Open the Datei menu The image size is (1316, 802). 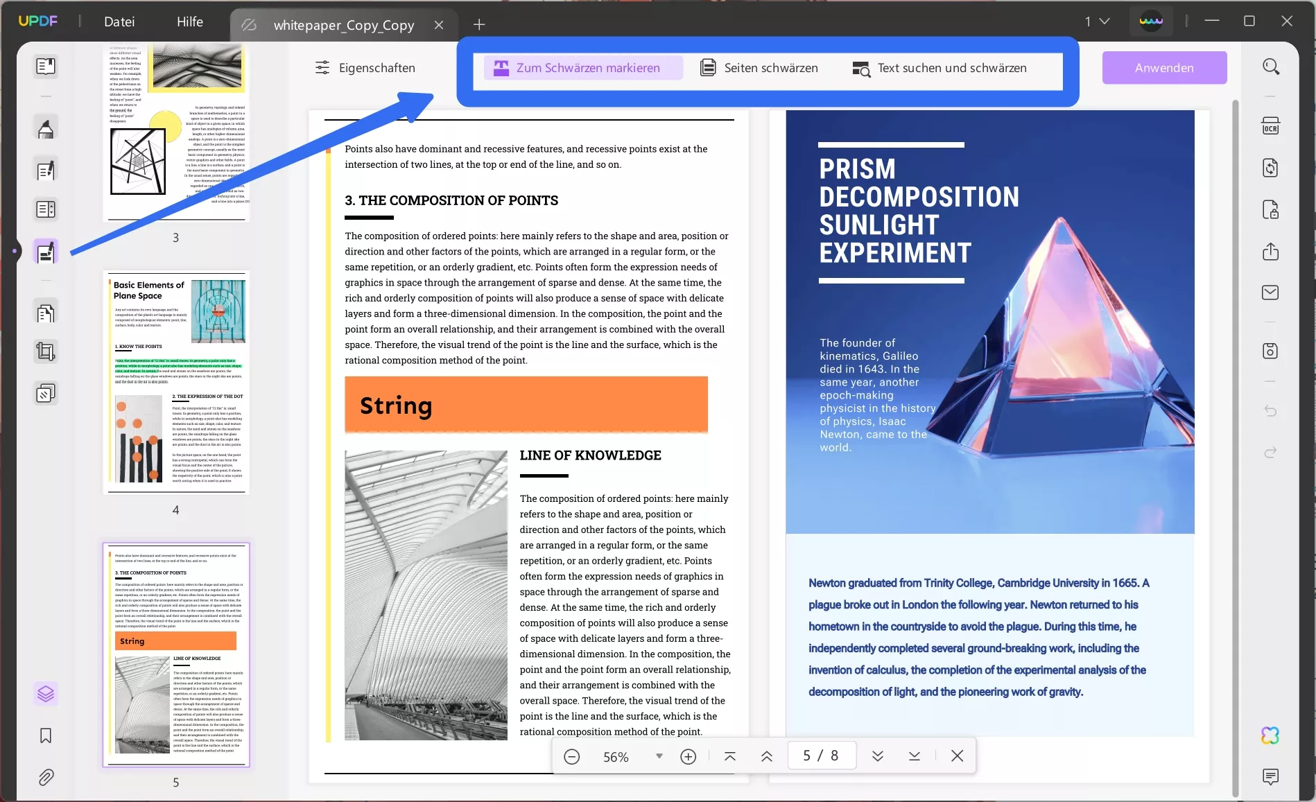pos(119,21)
